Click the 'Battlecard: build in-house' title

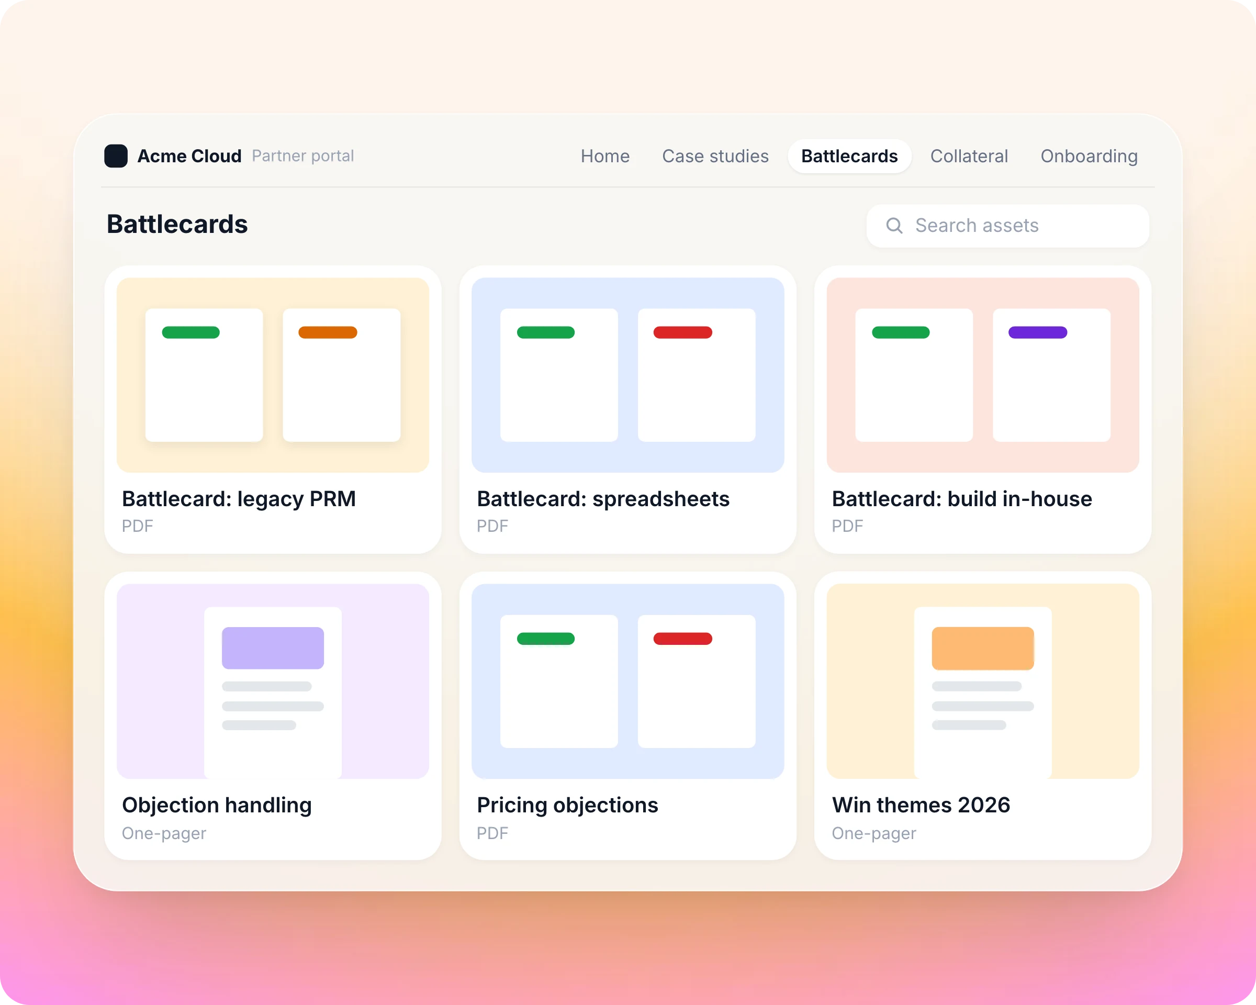962,499
